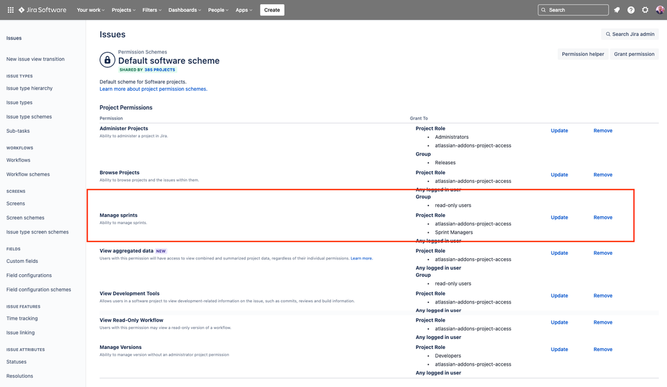Open Issue linking in sidebar
Screen dimensions: 667x387
click(x=21, y=332)
